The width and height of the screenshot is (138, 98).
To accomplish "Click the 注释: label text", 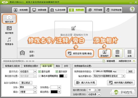I will (32, 56).
